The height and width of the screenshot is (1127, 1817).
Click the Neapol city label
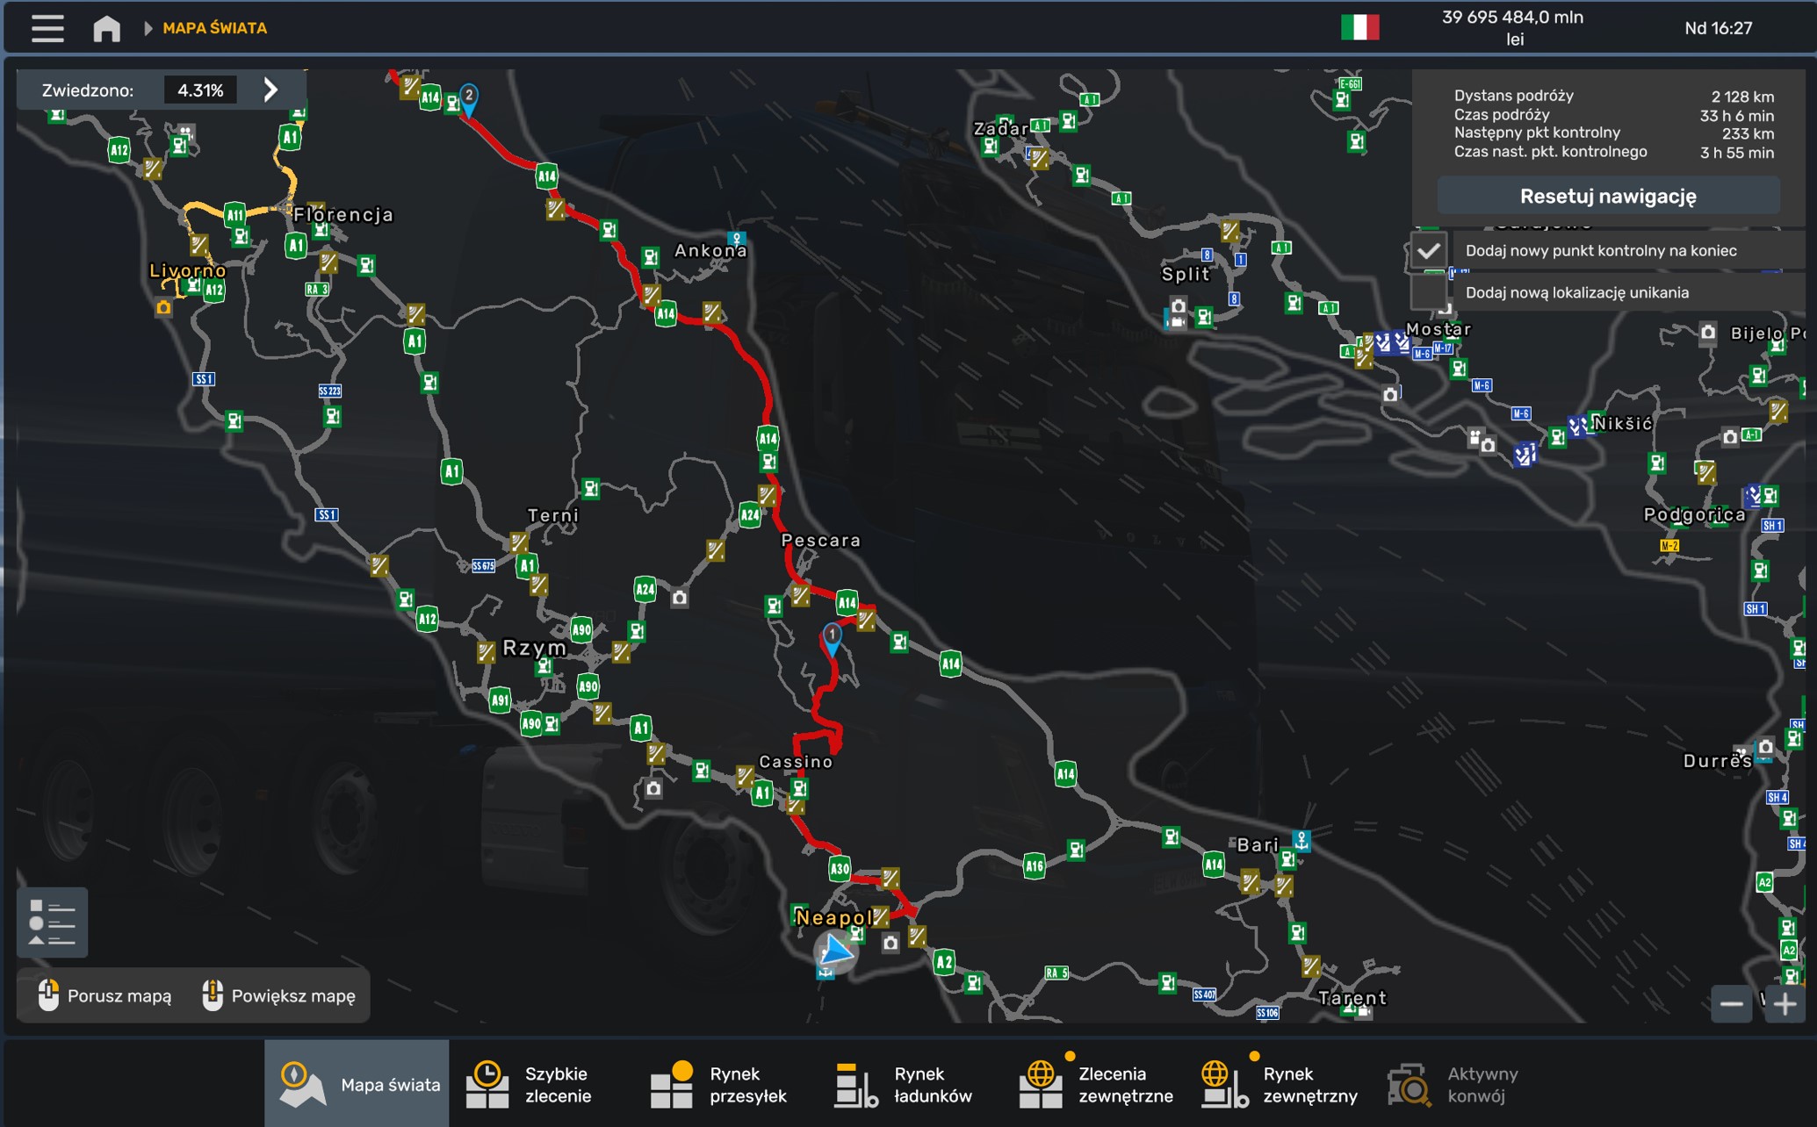pos(834,917)
